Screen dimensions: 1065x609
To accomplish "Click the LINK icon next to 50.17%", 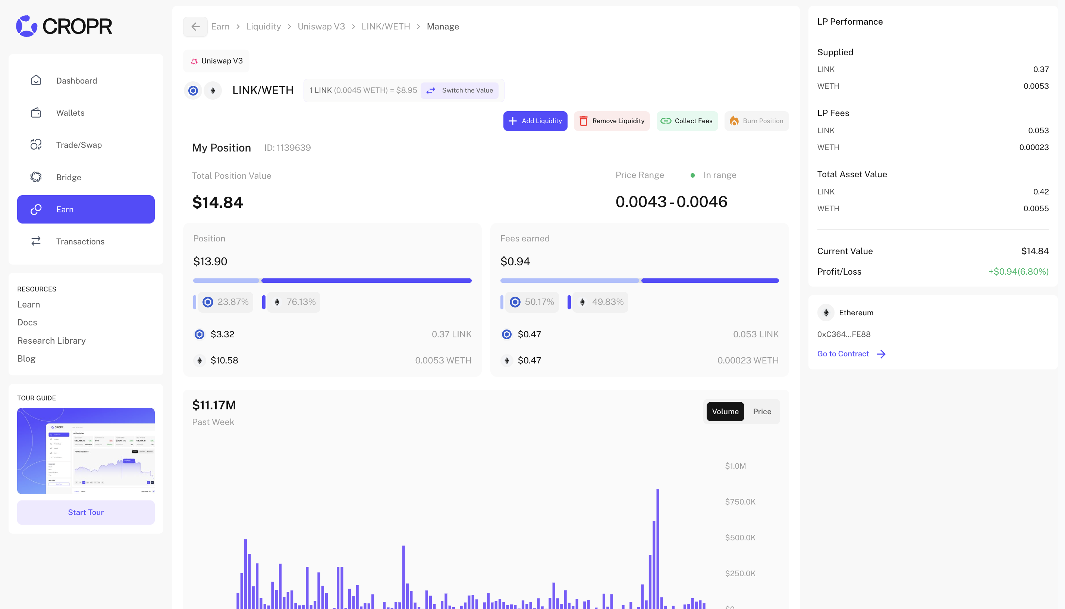I will click(515, 302).
